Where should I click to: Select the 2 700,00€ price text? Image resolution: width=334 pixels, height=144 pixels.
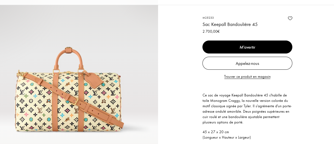(x=211, y=31)
